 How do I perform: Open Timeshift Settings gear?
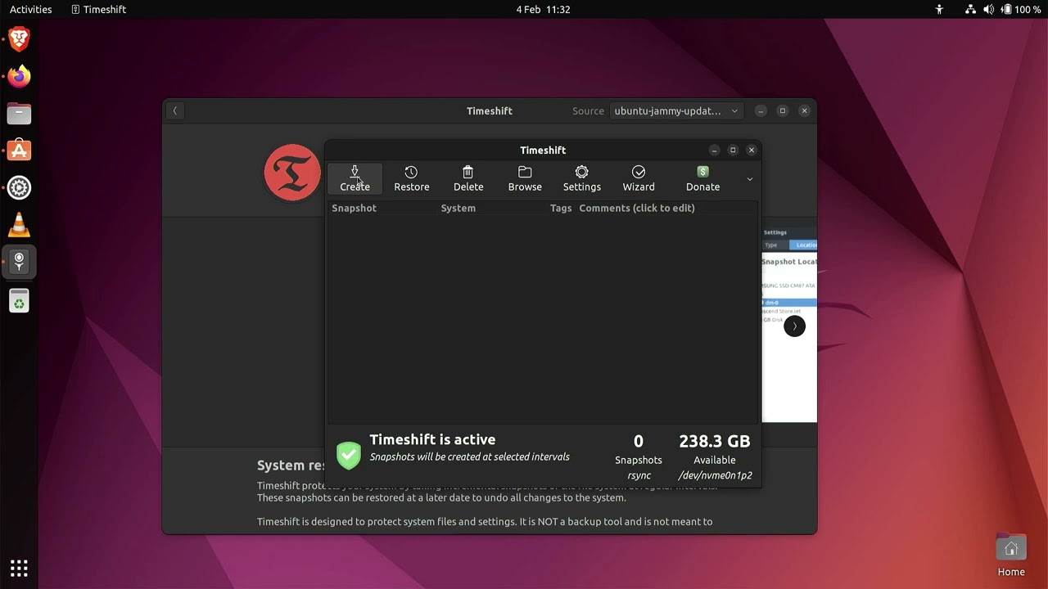tap(581, 178)
